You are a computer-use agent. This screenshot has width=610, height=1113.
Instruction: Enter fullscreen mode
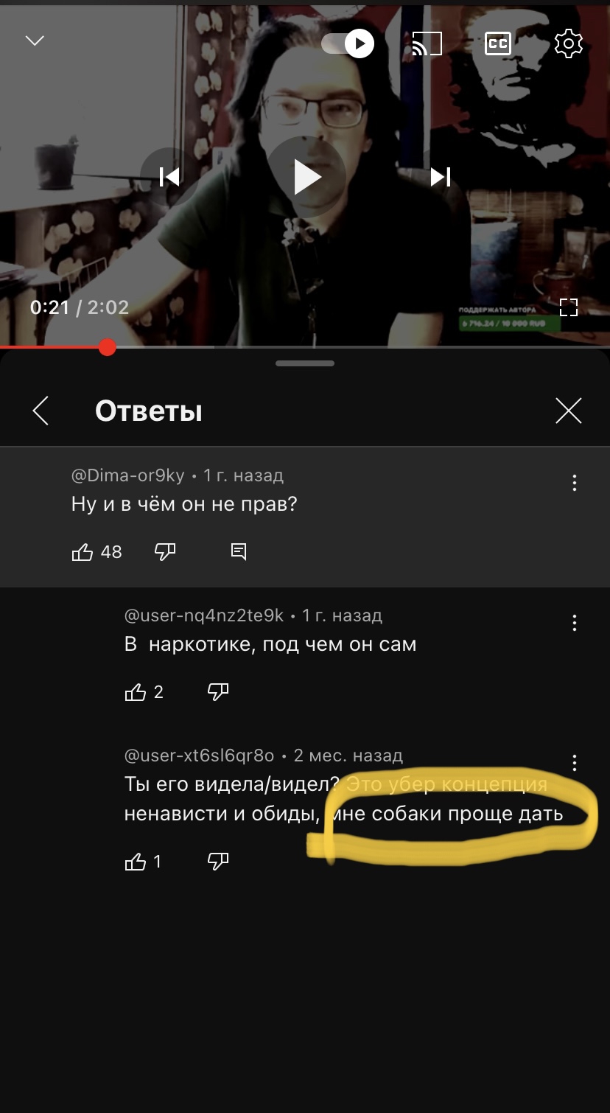pyautogui.click(x=569, y=307)
